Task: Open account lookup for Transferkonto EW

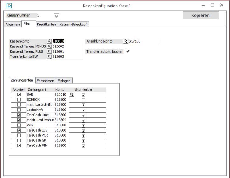Action: pos(49,57)
